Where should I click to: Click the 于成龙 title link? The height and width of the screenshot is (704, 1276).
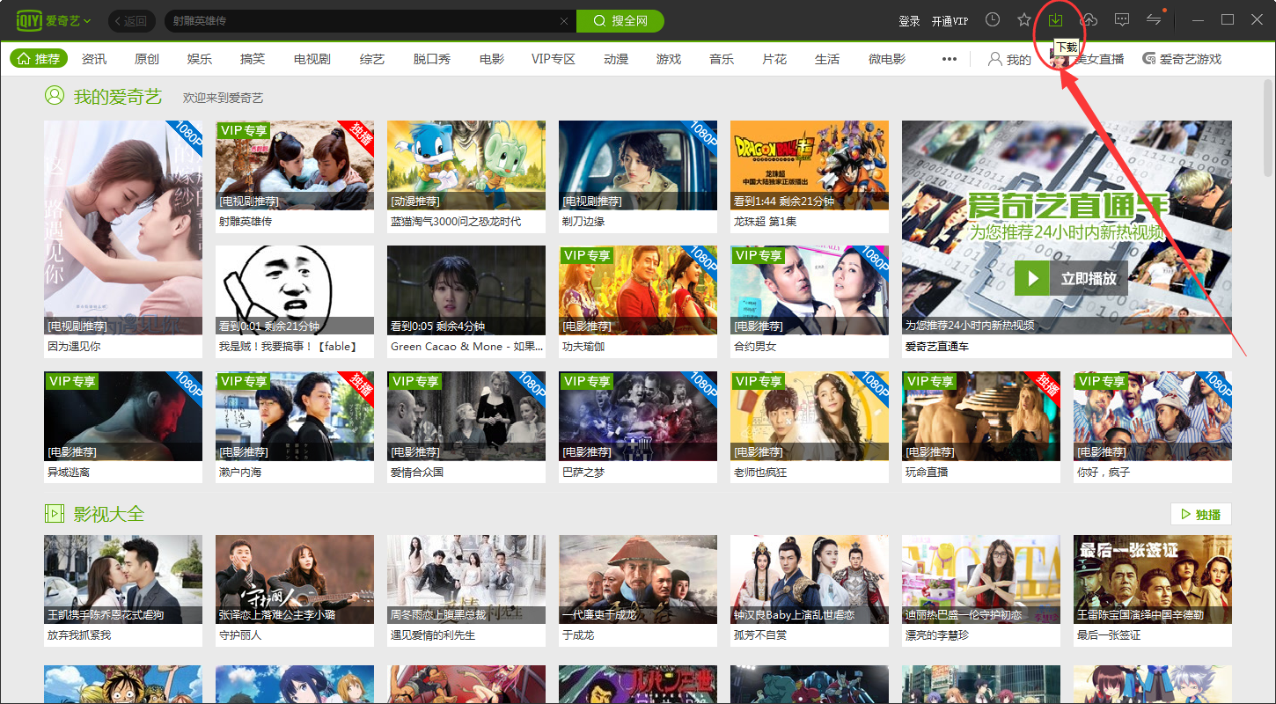[x=578, y=635]
